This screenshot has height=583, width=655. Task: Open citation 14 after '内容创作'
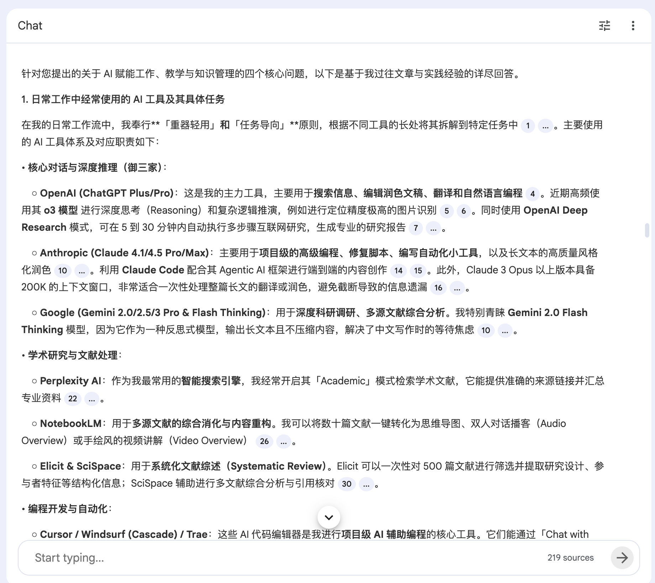398,271
